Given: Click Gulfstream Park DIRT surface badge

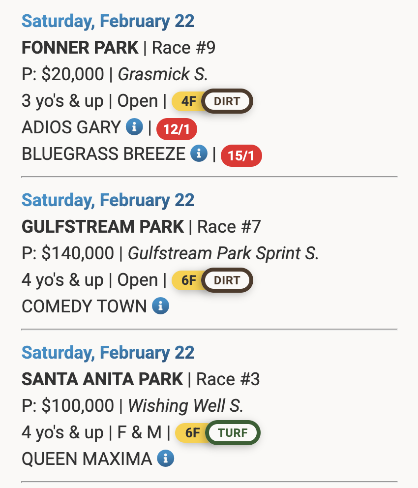Looking at the screenshot, I should click(x=227, y=280).
